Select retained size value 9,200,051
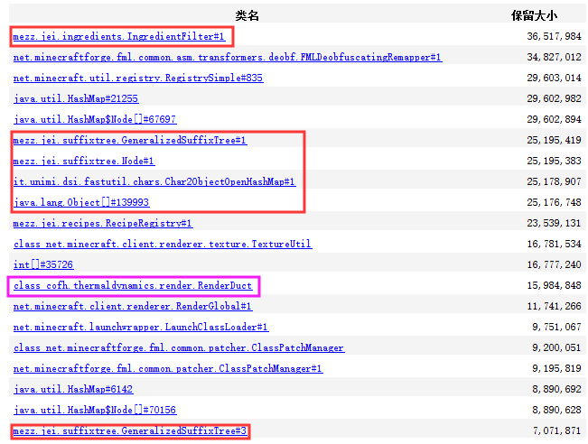Screen dimensions: 588x444 pos(556,347)
